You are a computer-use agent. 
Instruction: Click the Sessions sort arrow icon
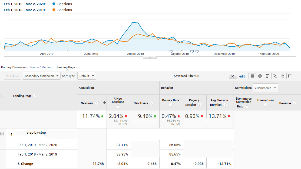104,103
